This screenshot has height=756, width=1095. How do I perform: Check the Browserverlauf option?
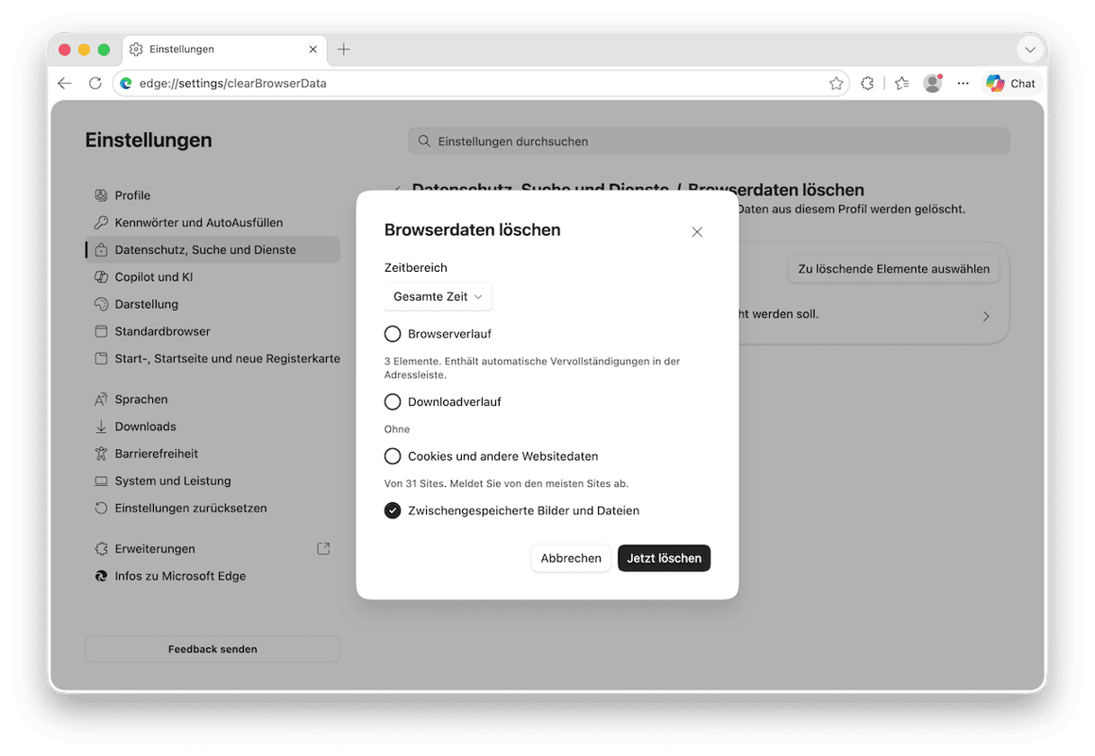(x=393, y=334)
